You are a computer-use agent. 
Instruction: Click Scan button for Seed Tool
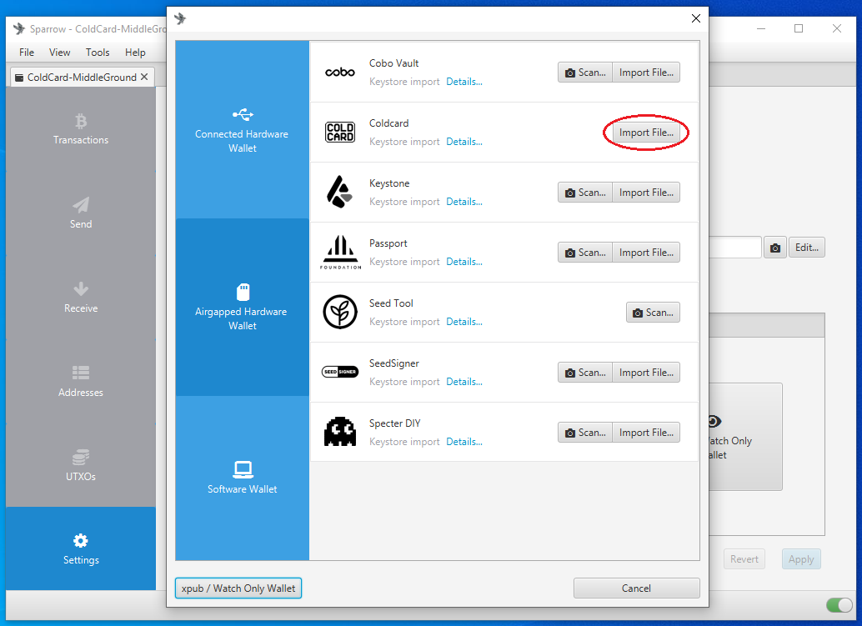pos(653,313)
